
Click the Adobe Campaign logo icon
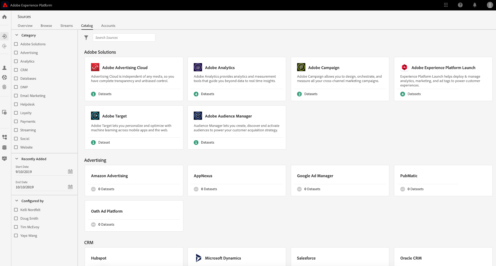pyautogui.click(x=301, y=67)
